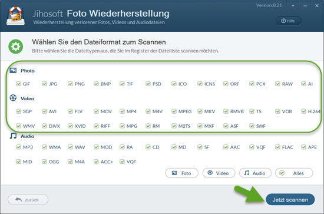Toggle the MOV video checkbox
This screenshot has width=324, height=214.
click(96, 111)
